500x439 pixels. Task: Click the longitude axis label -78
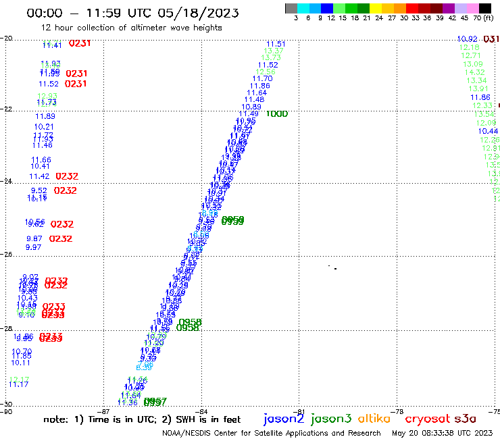[397, 411]
